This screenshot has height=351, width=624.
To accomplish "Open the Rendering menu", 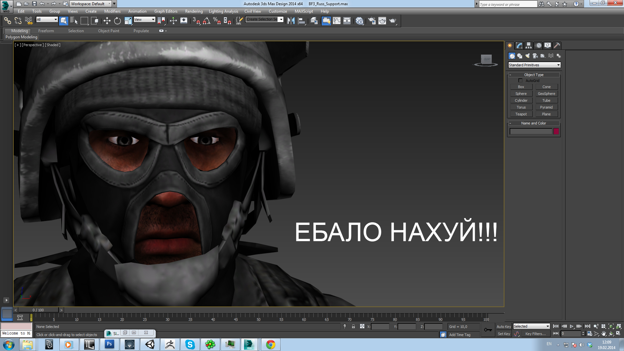I will coord(194,11).
